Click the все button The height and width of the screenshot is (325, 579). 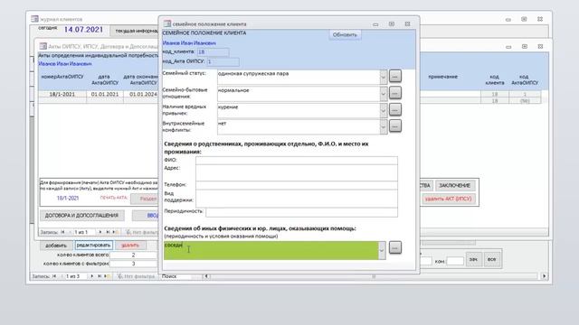[x=491, y=259]
